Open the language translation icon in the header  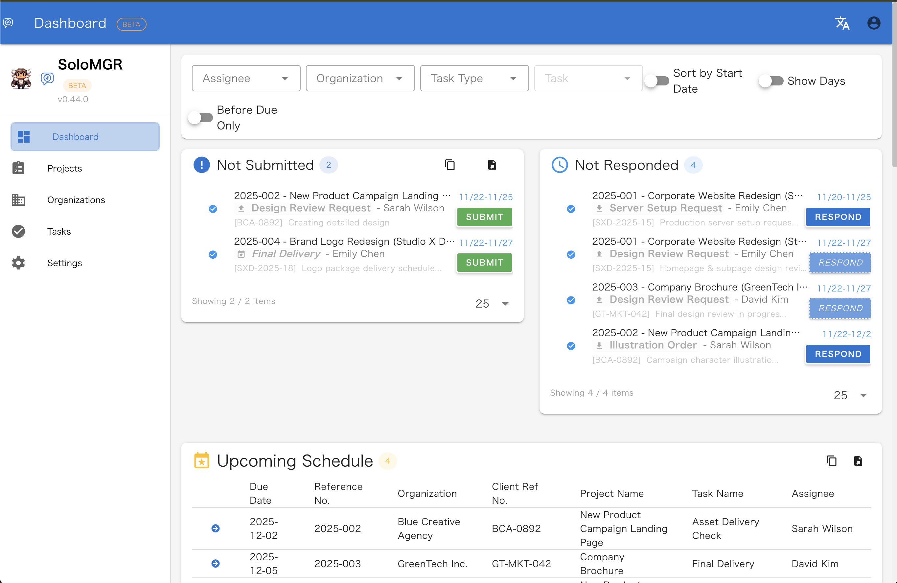pos(842,23)
